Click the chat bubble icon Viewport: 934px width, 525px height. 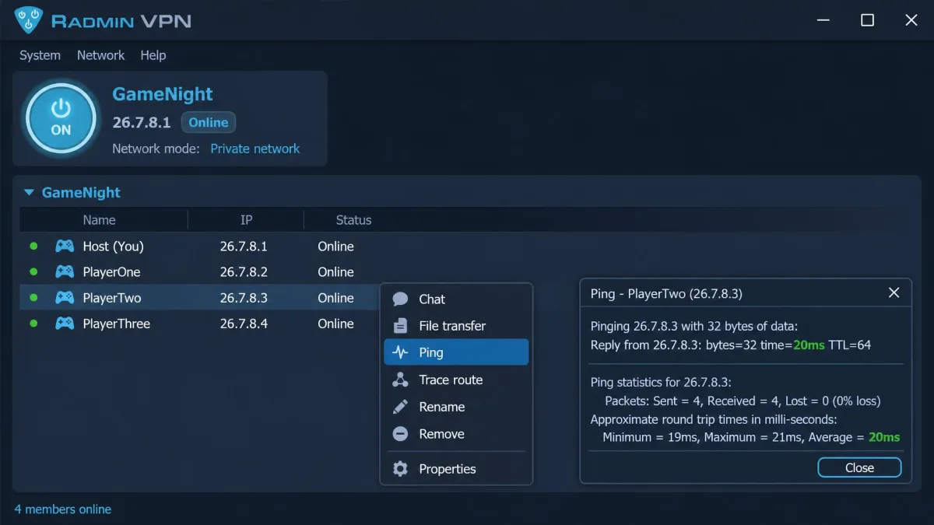tap(400, 299)
